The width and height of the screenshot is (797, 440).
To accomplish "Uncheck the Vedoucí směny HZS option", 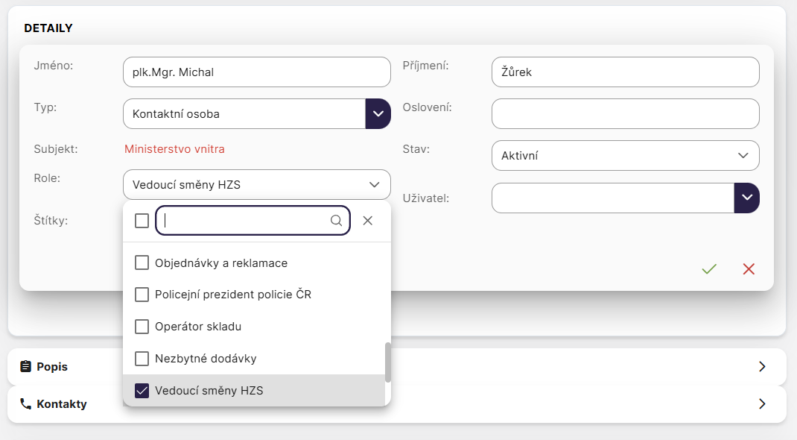I will 142,391.
